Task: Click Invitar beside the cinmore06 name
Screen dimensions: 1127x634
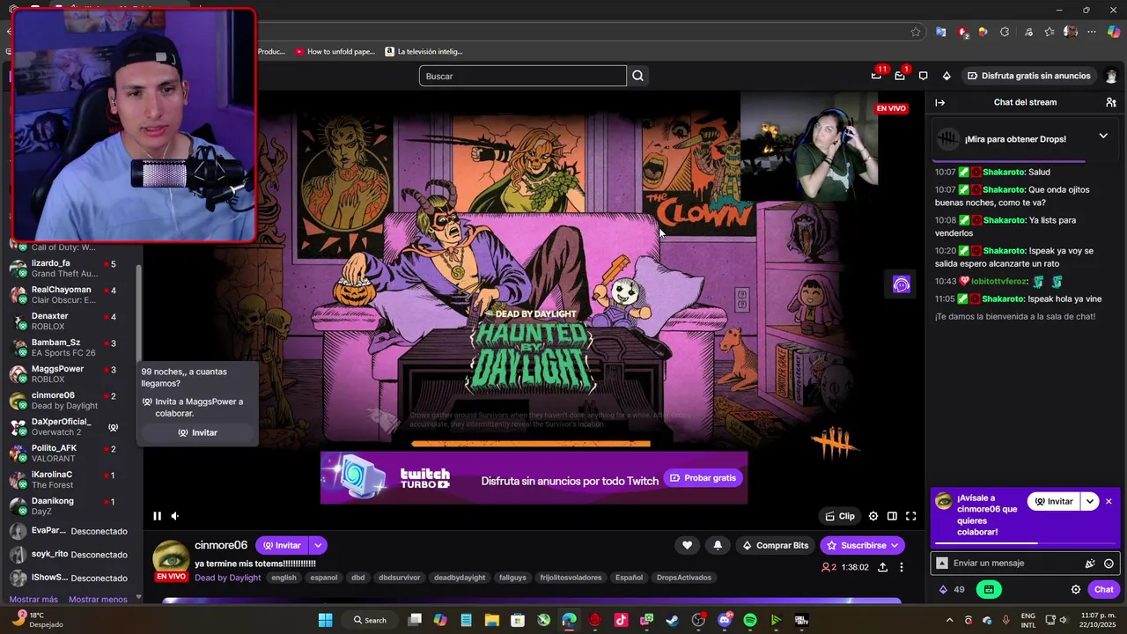Action: click(282, 545)
